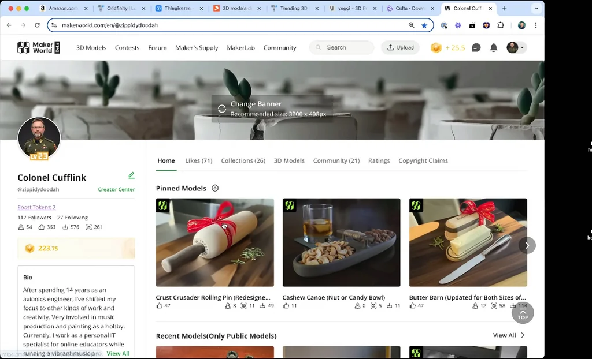The height and width of the screenshot is (359, 592).
Task: Open the Contests nav item
Action: tap(127, 47)
